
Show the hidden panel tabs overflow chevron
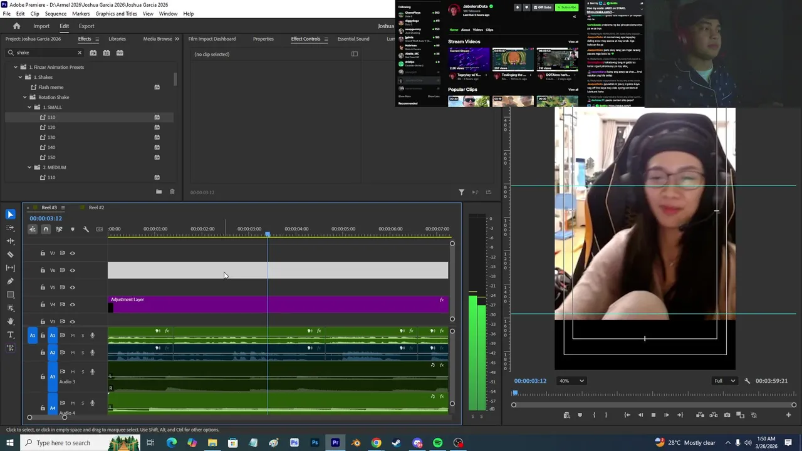coord(177,39)
